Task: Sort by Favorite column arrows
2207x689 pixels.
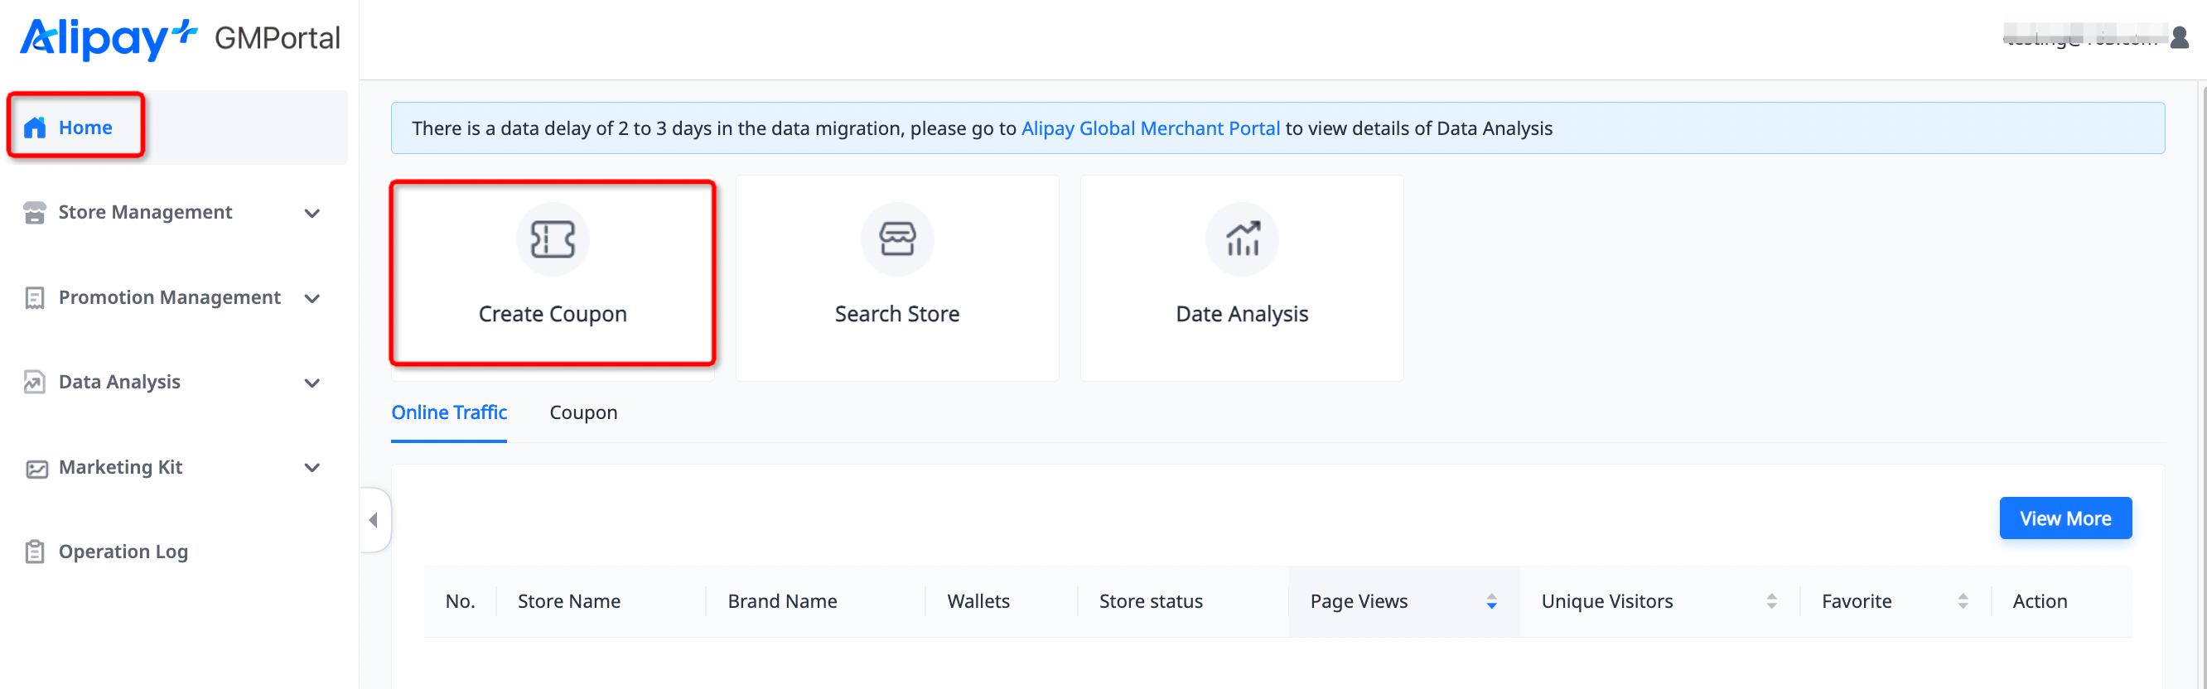Action: (x=1962, y=602)
